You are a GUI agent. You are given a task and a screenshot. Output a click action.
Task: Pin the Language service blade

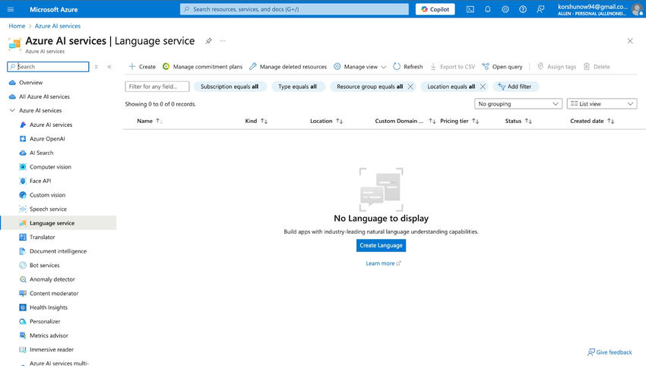[x=209, y=41]
